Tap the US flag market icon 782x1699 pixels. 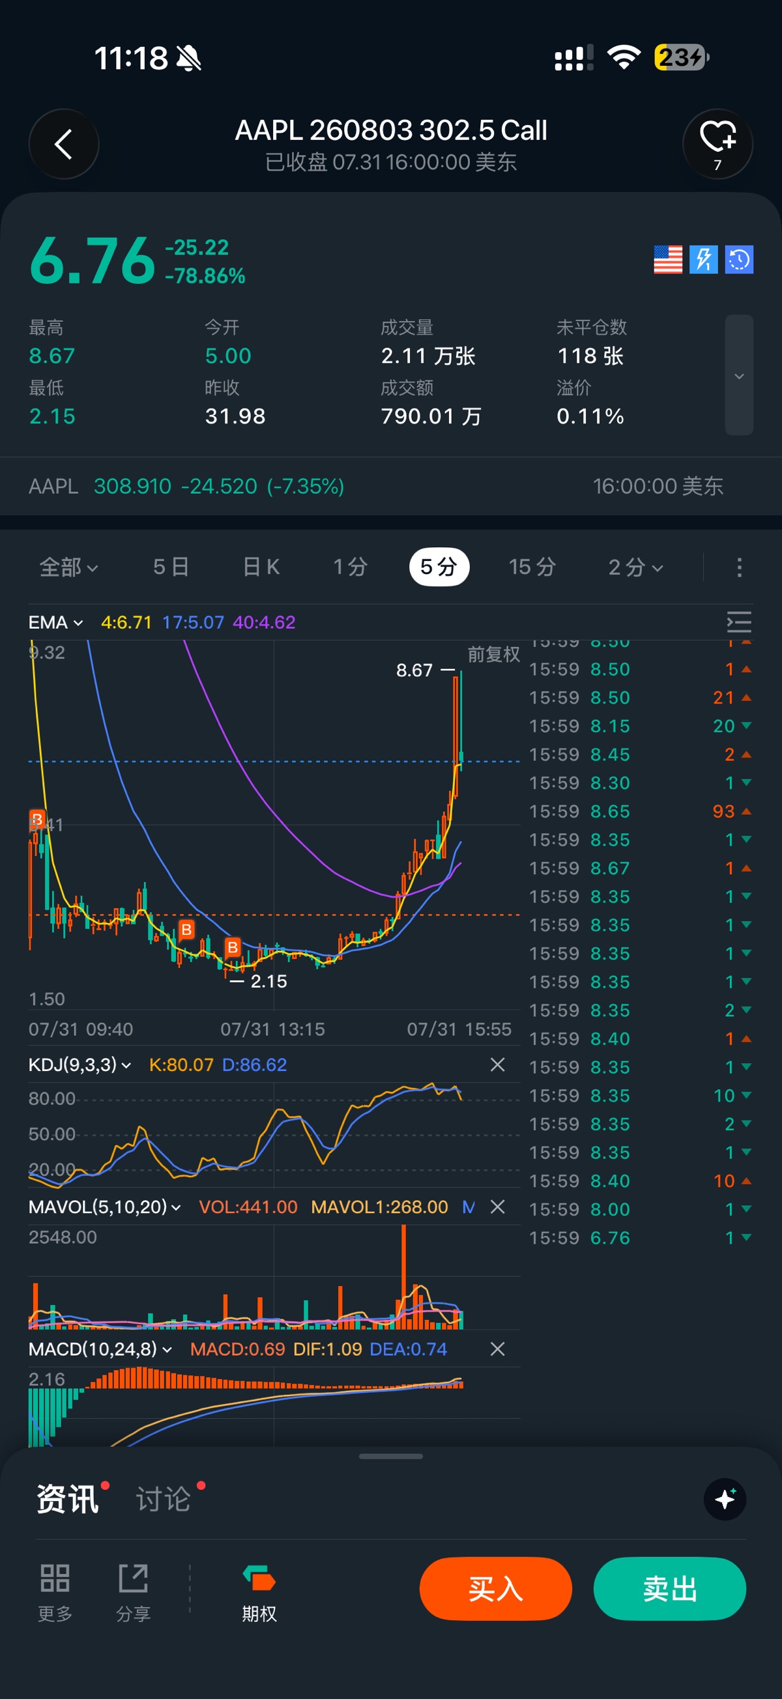pyautogui.click(x=668, y=259)
